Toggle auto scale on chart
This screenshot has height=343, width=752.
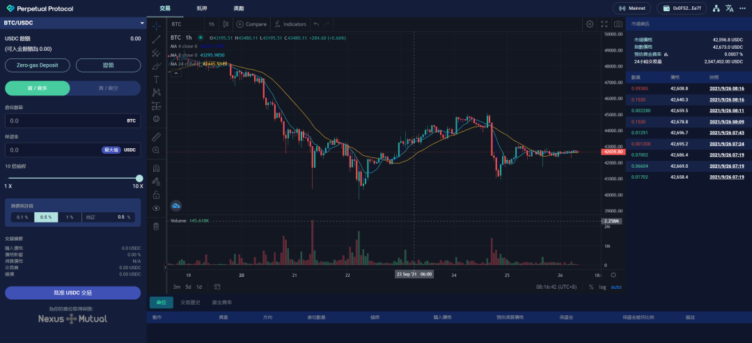tap(616, 287)
